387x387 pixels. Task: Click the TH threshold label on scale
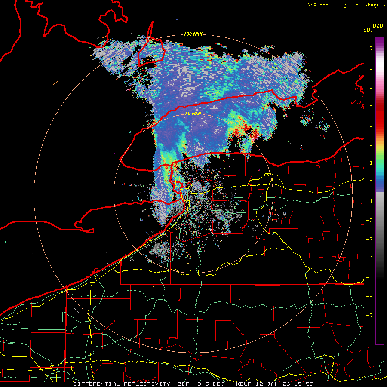(369, 335)
